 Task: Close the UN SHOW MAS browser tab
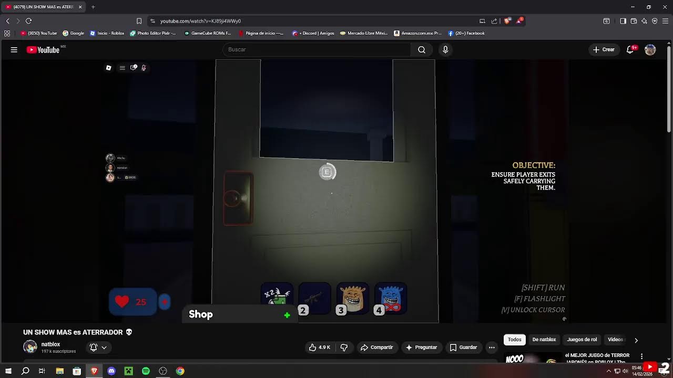(x=80, y=7)
